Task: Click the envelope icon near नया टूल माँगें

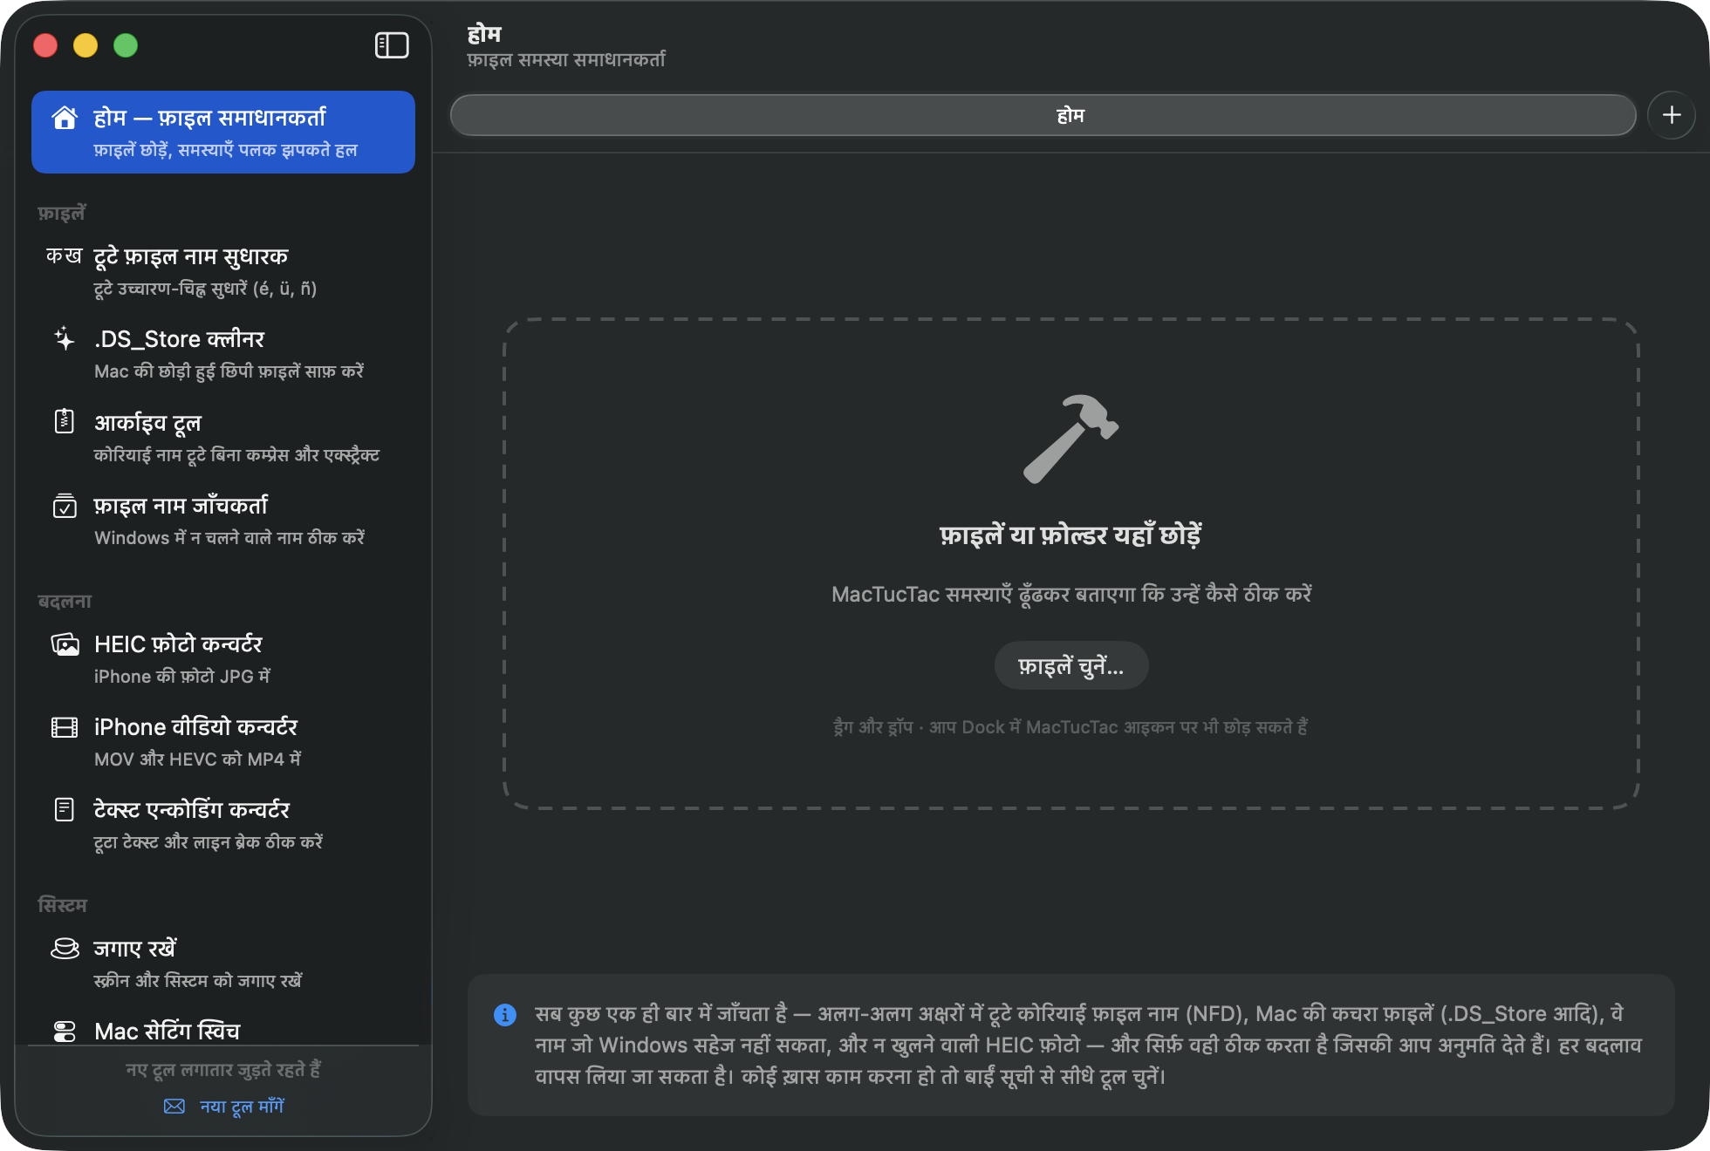Action: click(x=174, y=1106)
